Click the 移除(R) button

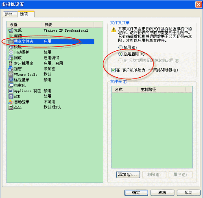[x=154, y=174]
